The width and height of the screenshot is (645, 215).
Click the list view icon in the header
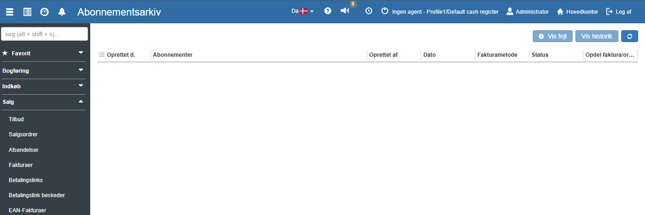point(27,12)
